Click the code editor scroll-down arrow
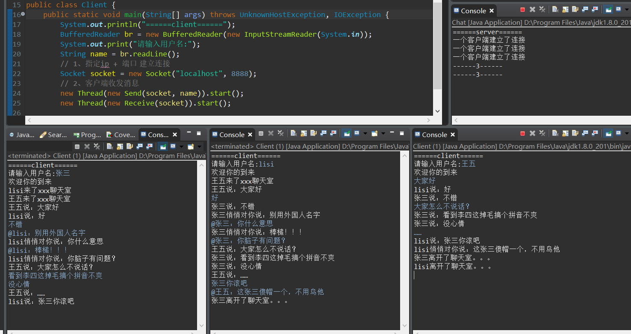This screenshot has height=334, width=631. coord(437,111)
